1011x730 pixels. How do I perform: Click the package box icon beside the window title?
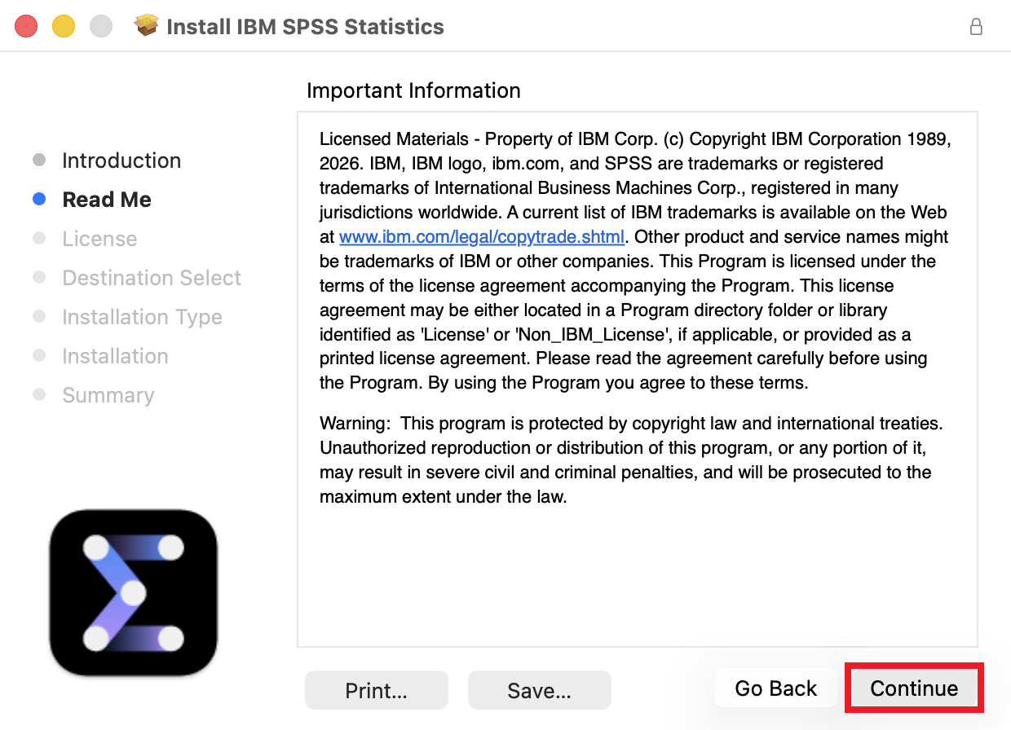[x=146, y=26]
